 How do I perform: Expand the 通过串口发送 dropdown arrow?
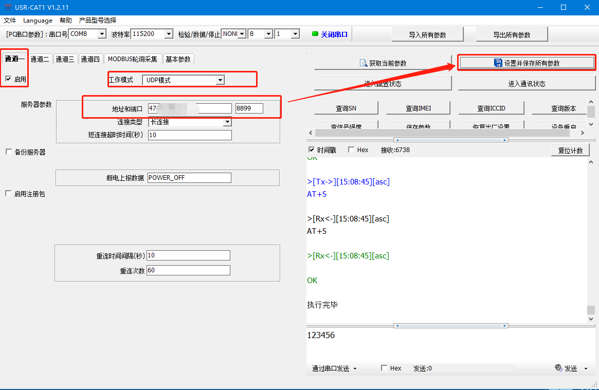pyautogui.click(x=355, y=368)
